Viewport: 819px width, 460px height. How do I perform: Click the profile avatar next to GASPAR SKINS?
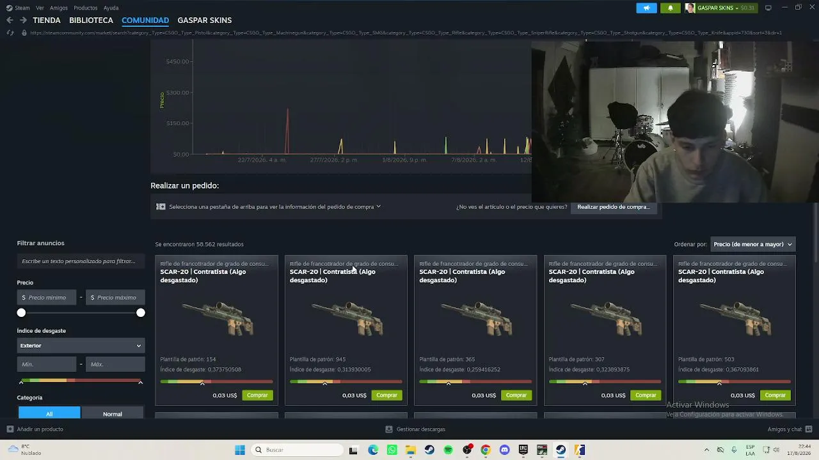[x=690, y=8]
